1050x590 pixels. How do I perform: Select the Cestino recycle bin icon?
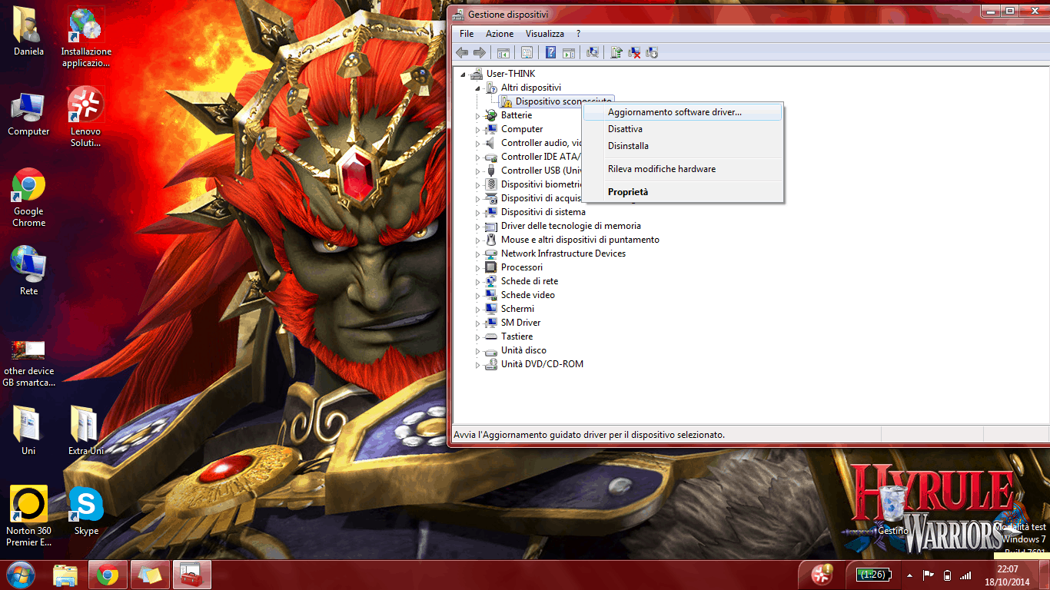893,510
